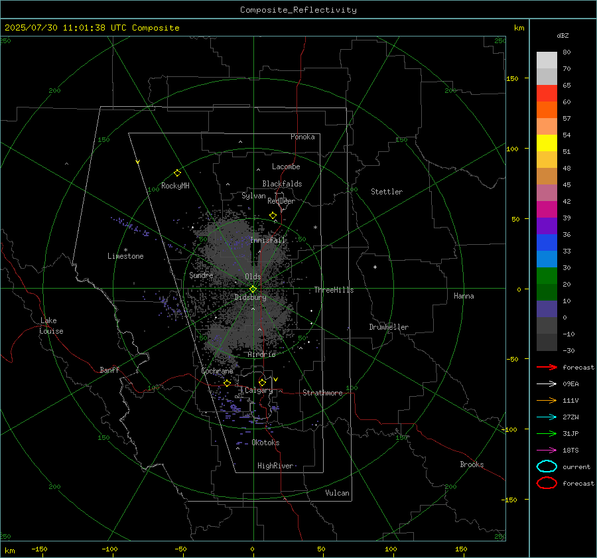Click the yellow diamond marker above Calgary
597x558 pixels.
[262, 382]
